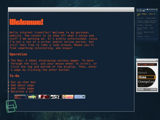Screen dimensions: 160x120
Task: Click the 'Set up chat box' item
Action: pos(23,82)
